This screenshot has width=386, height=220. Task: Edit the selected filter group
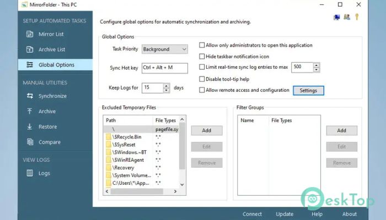tap(342, 147)
